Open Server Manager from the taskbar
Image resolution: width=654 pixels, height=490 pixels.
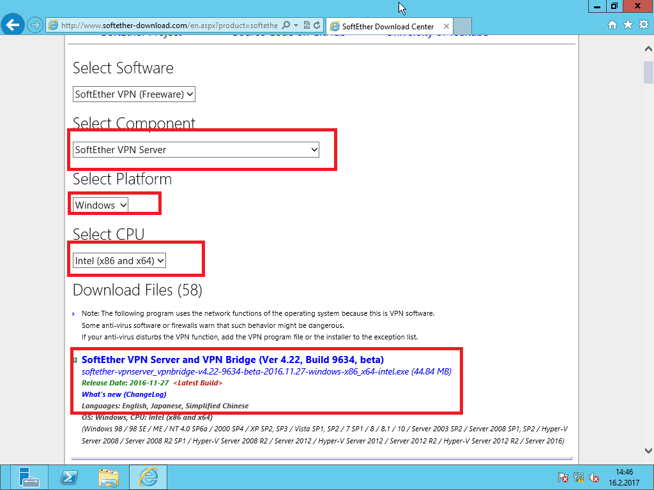[x=29, y=477]
